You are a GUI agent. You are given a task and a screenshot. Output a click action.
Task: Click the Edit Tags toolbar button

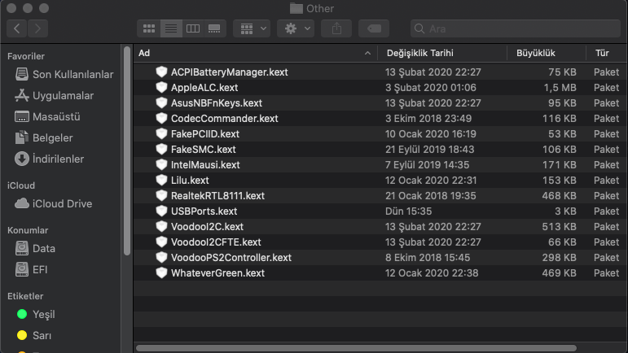pyautogui.click(x=374, y=28)
